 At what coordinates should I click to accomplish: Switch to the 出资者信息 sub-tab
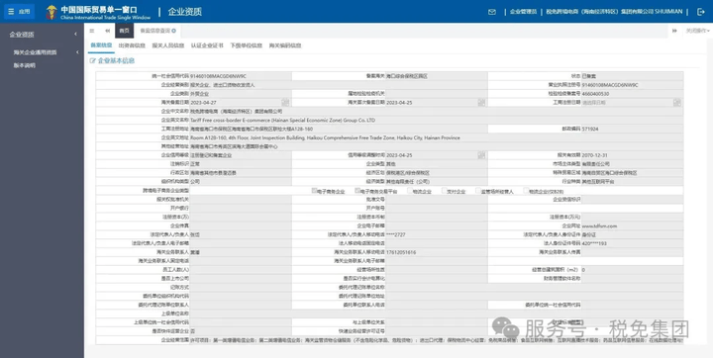(132, 45)
